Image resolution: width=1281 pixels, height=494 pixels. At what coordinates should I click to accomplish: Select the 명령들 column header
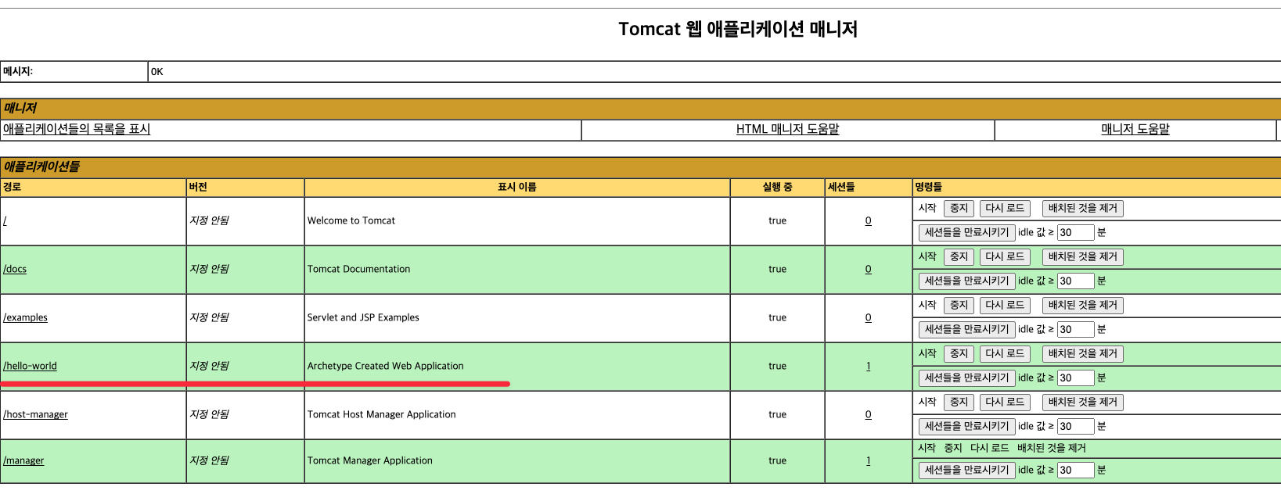click(929, 188)
